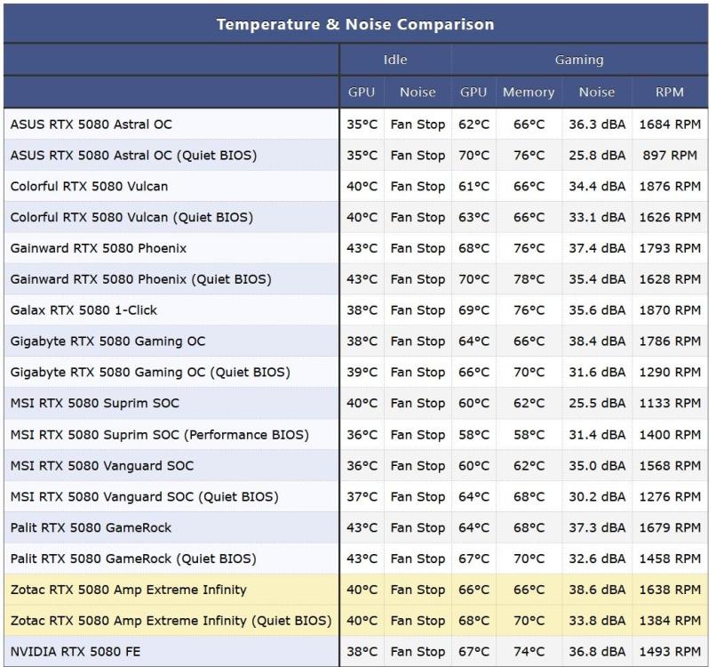
Task: Click Colorful RTX 5080 Vulcan (Quiet BIOS) row name
Action: point(131,217)
